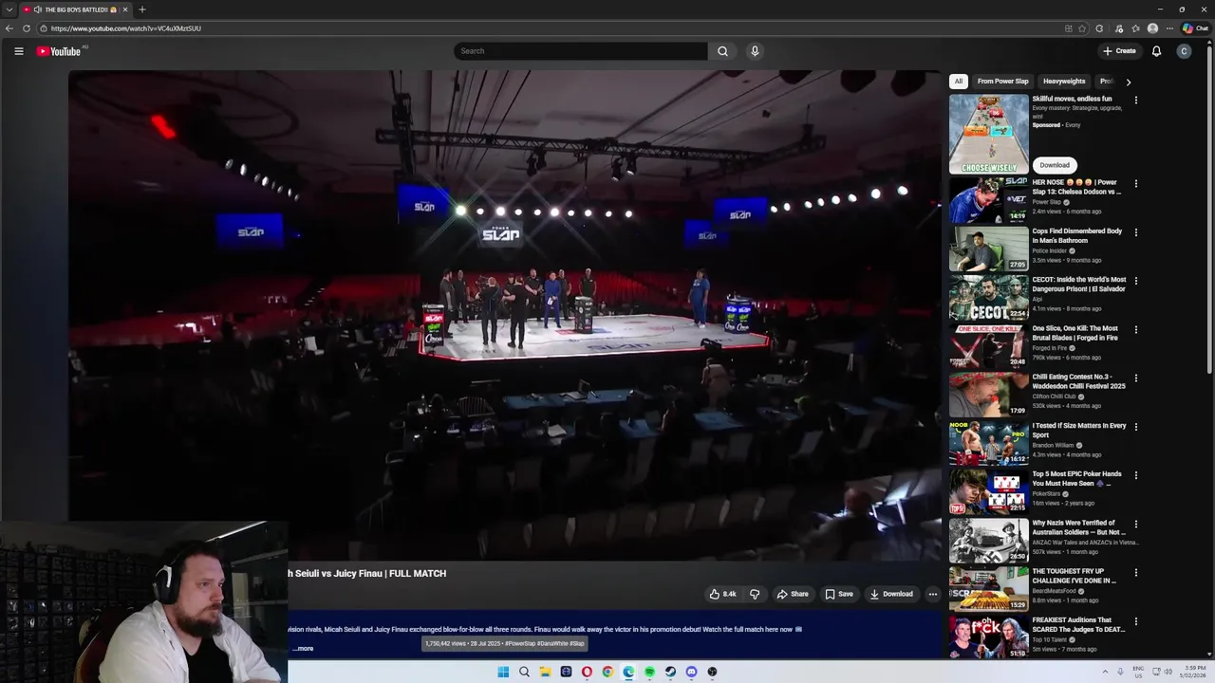1215x683 pixels.
Task: Open browser tab list dropdown arrow
Action: (9, 9)
